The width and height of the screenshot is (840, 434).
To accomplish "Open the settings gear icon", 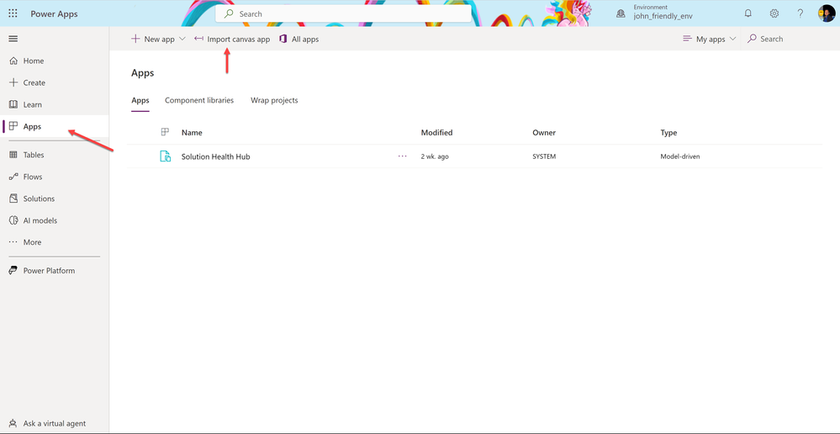I will tap(774, 14).
